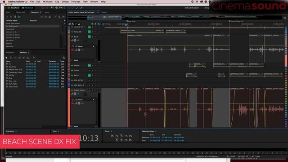Mute the Camera Ref 2 track

click(89, 27)
